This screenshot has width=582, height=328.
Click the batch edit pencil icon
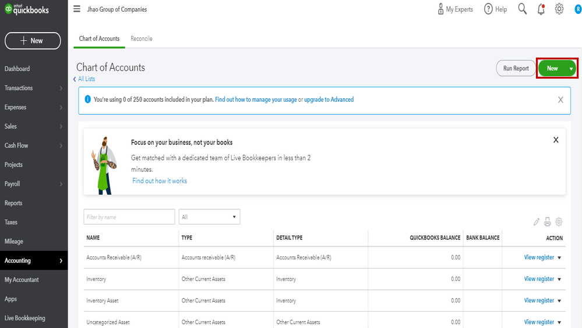pyautogui.click(x=537, y=222)
